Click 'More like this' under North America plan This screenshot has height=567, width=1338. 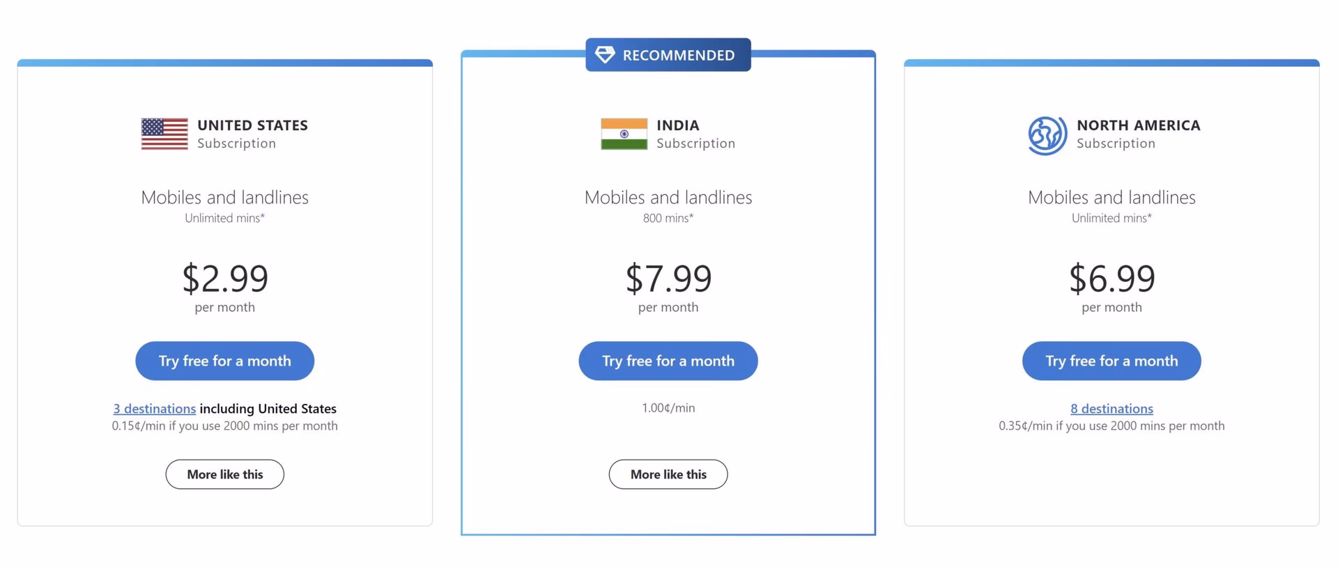[1112, 474]
